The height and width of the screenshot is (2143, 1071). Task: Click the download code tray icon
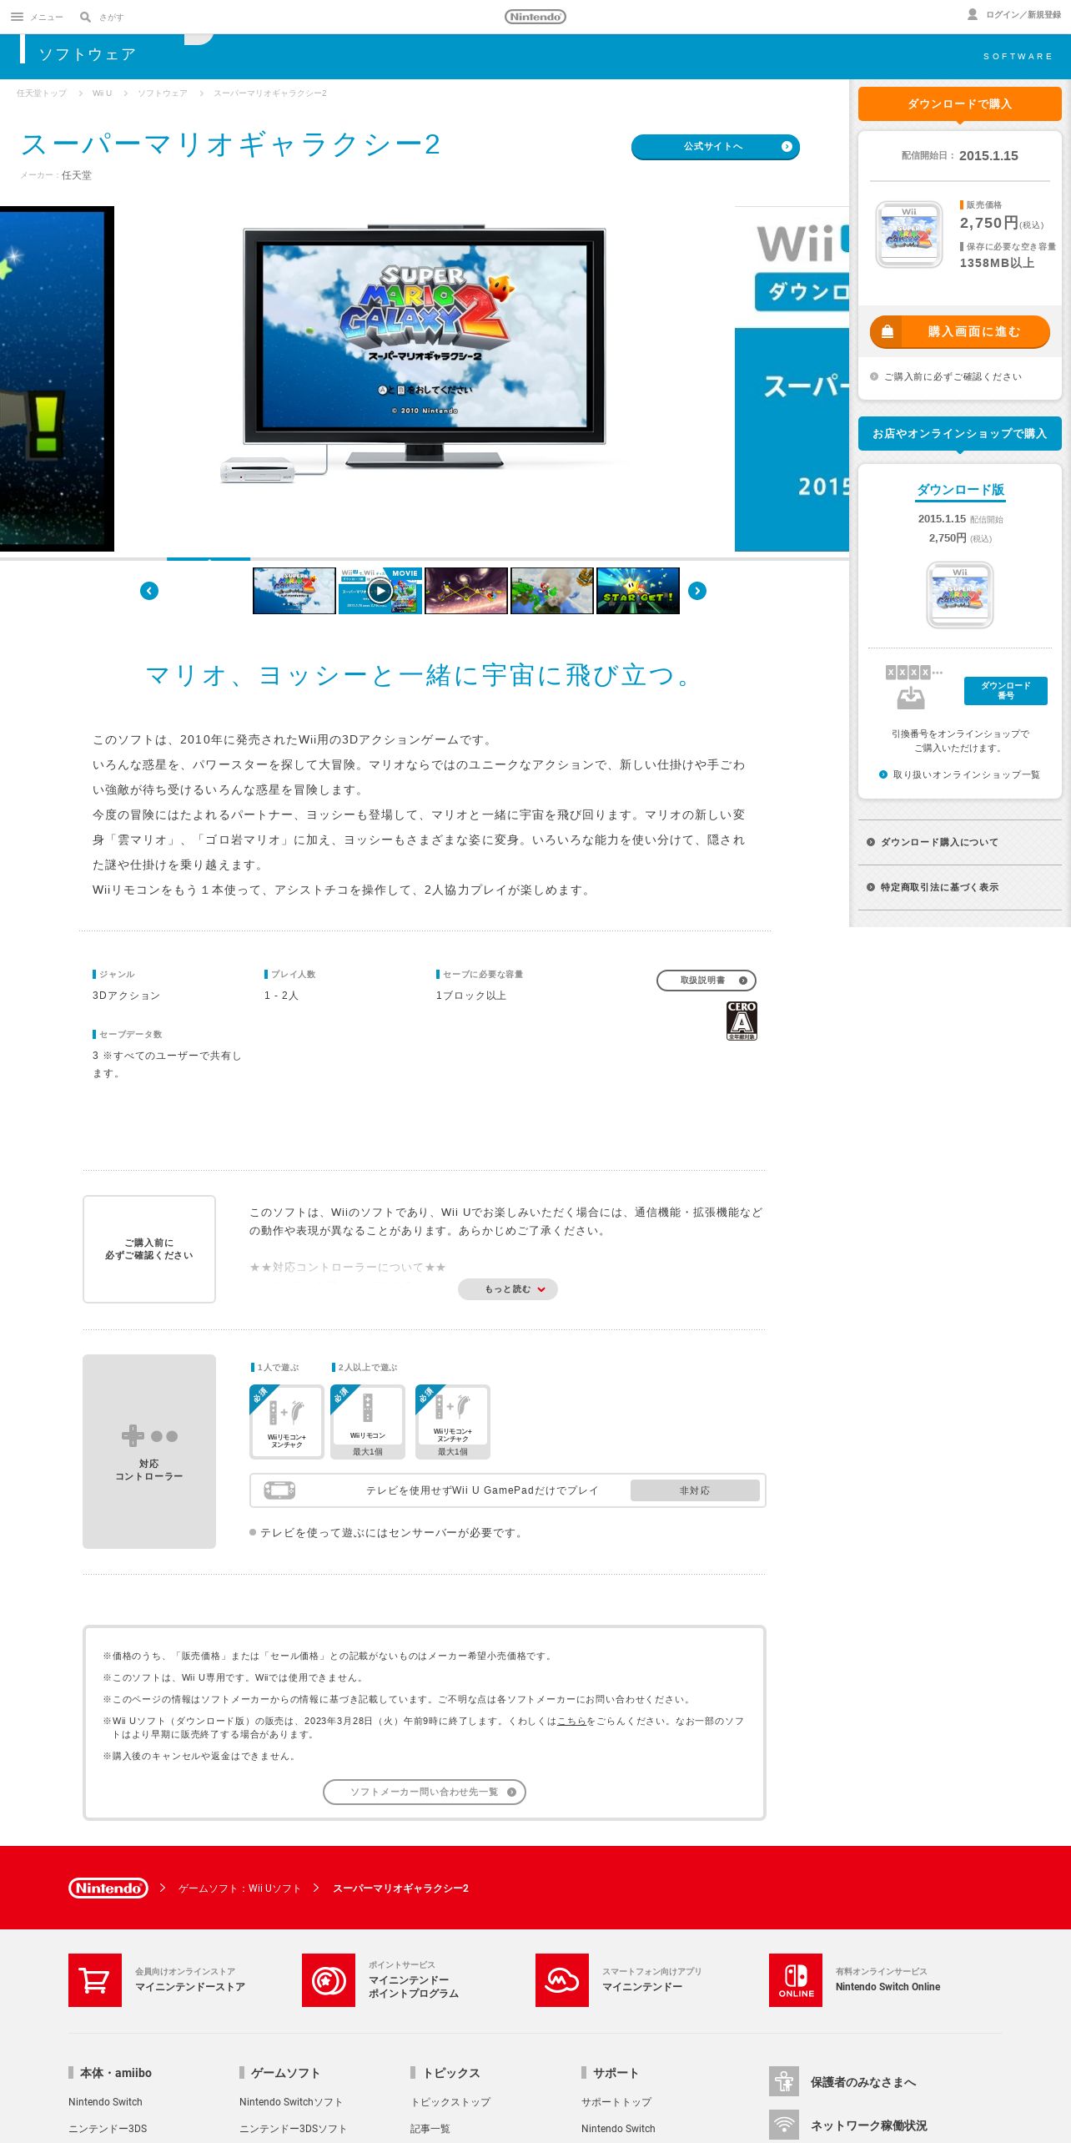[x=911, y=697]
